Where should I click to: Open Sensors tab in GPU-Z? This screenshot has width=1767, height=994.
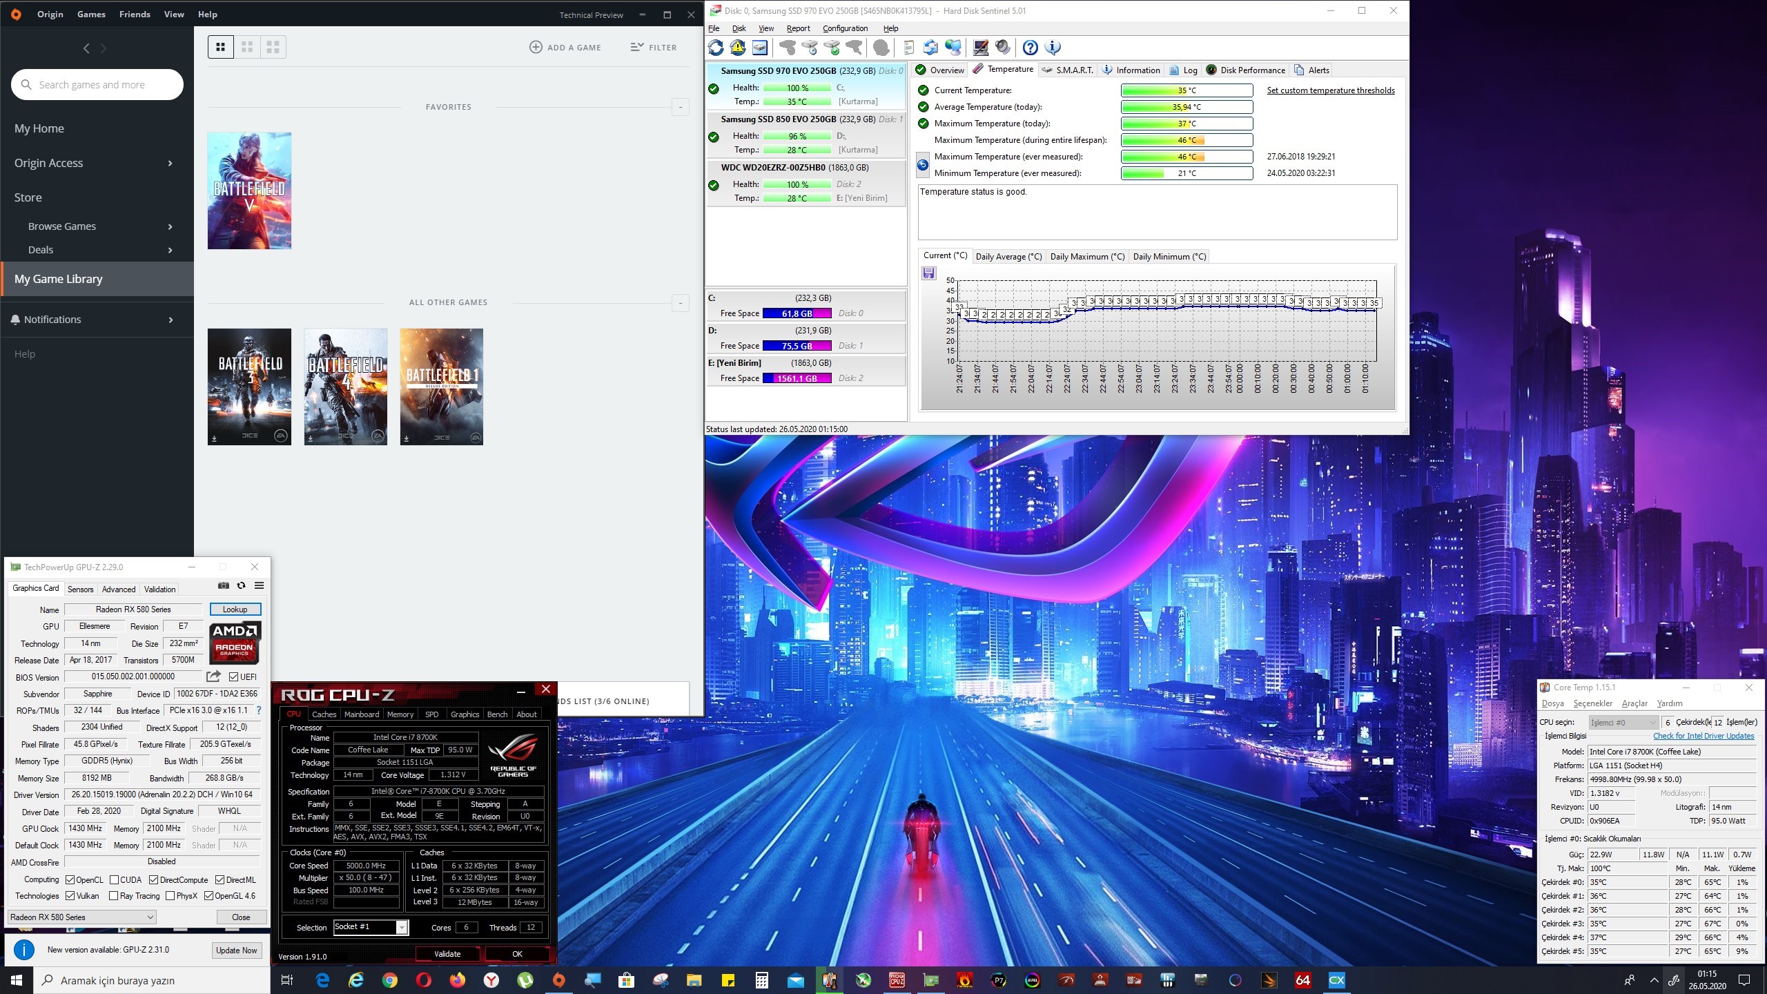pyautogui.click(x=80, y=589)
